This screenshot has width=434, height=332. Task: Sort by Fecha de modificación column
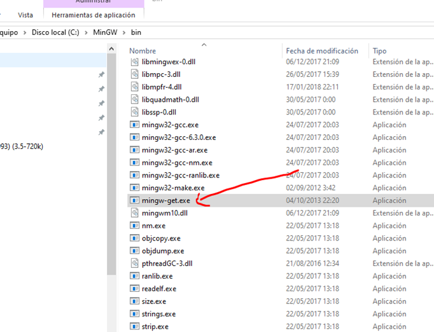(322, 51)
